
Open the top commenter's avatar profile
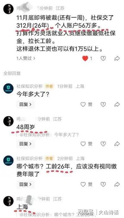(8, 9)
